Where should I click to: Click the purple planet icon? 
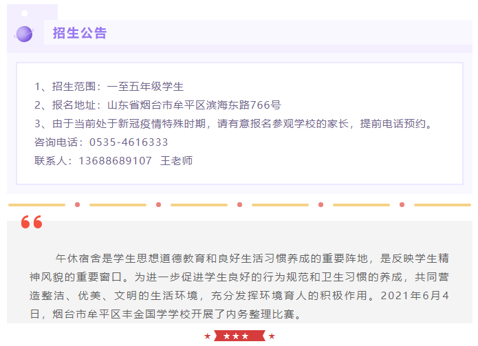coord(24,34)
